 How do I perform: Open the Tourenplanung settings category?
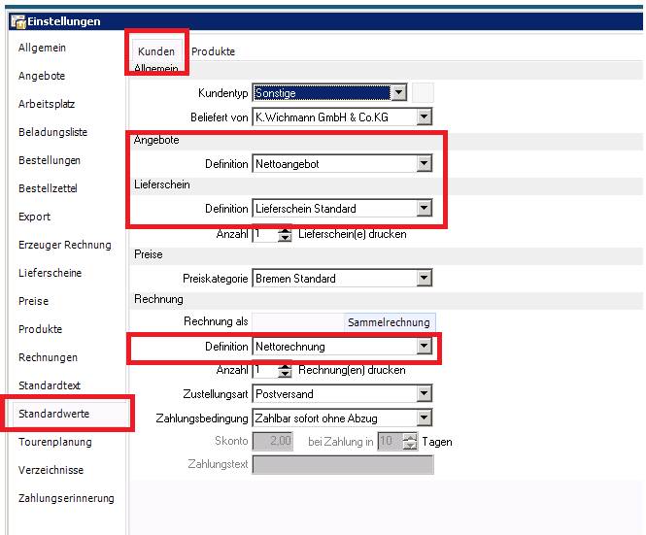click(55, 442)
